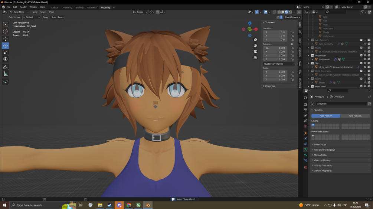Image resolution: width=373 pixels, height=209 pixels.
Task: Expand the Underwear object tree row
Action: [x=313, y=60]
